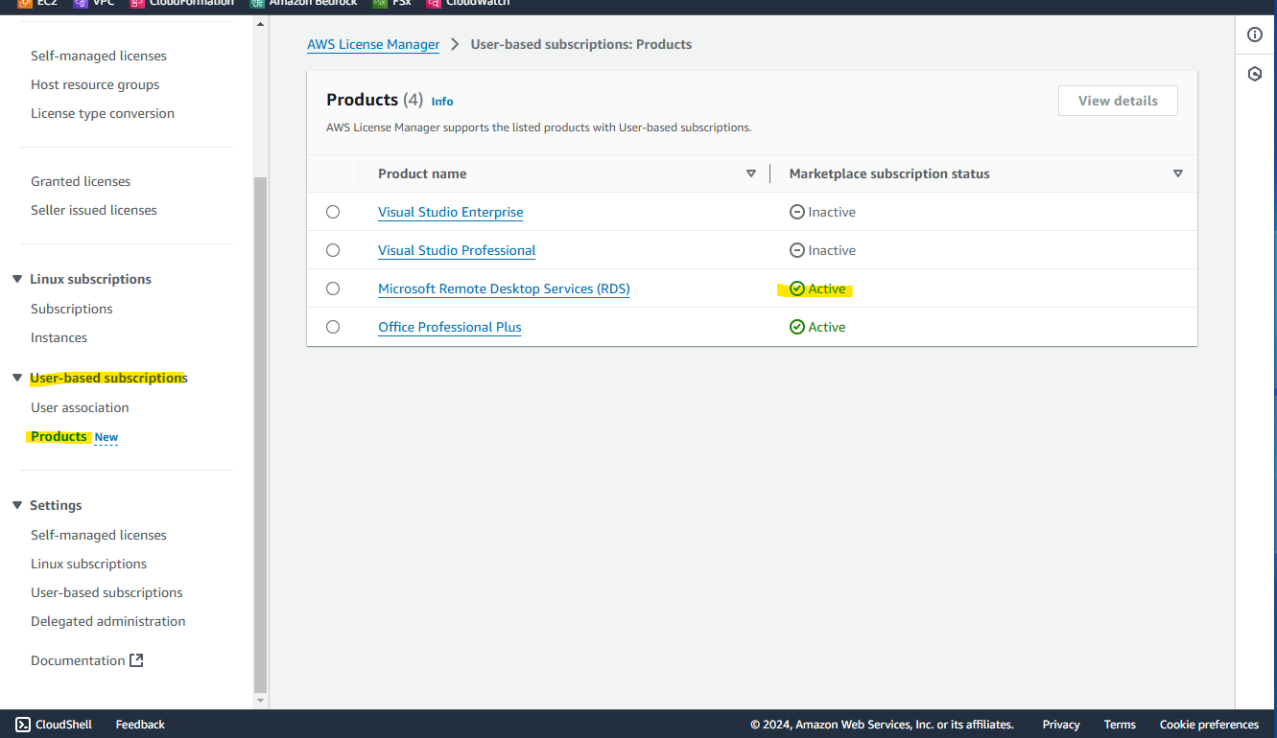Click the Info link next to Products
This screenshot has height=738, width=1277.
click(442, 102)
